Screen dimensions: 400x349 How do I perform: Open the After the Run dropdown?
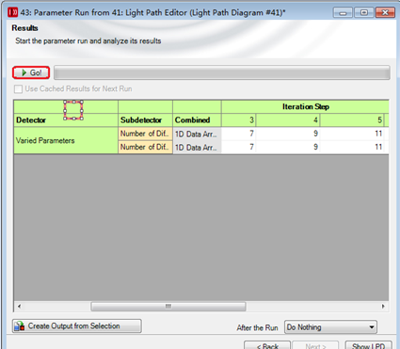pos(330,327)
